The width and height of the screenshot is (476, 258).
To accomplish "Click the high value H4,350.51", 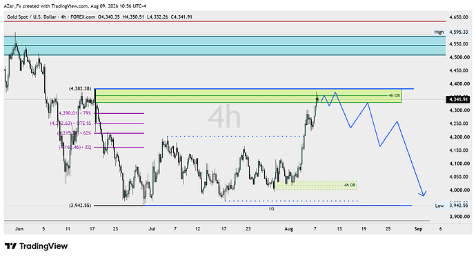I will (133, 17).
